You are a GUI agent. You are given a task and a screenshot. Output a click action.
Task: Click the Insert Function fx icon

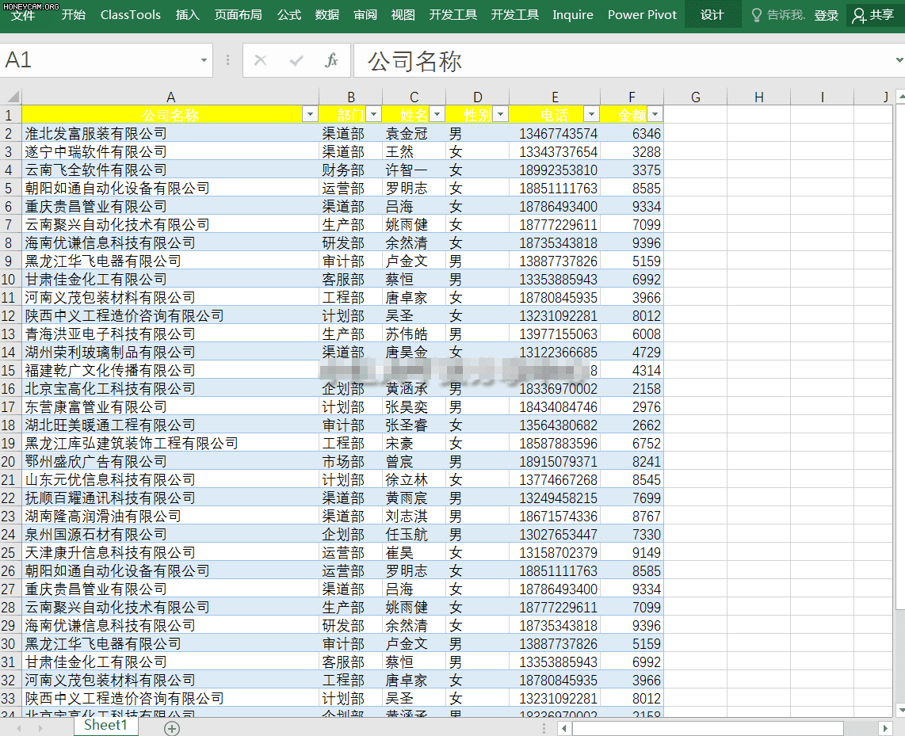tap(332, 60)
